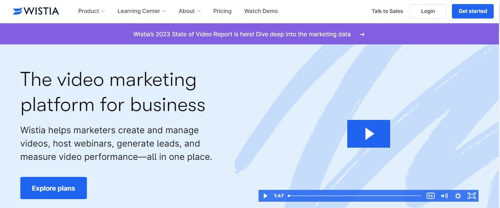Image resolution: width=500 pixels, height=208 pixels.
Task: Go to the Pricing page
Action: coord(222,11)
